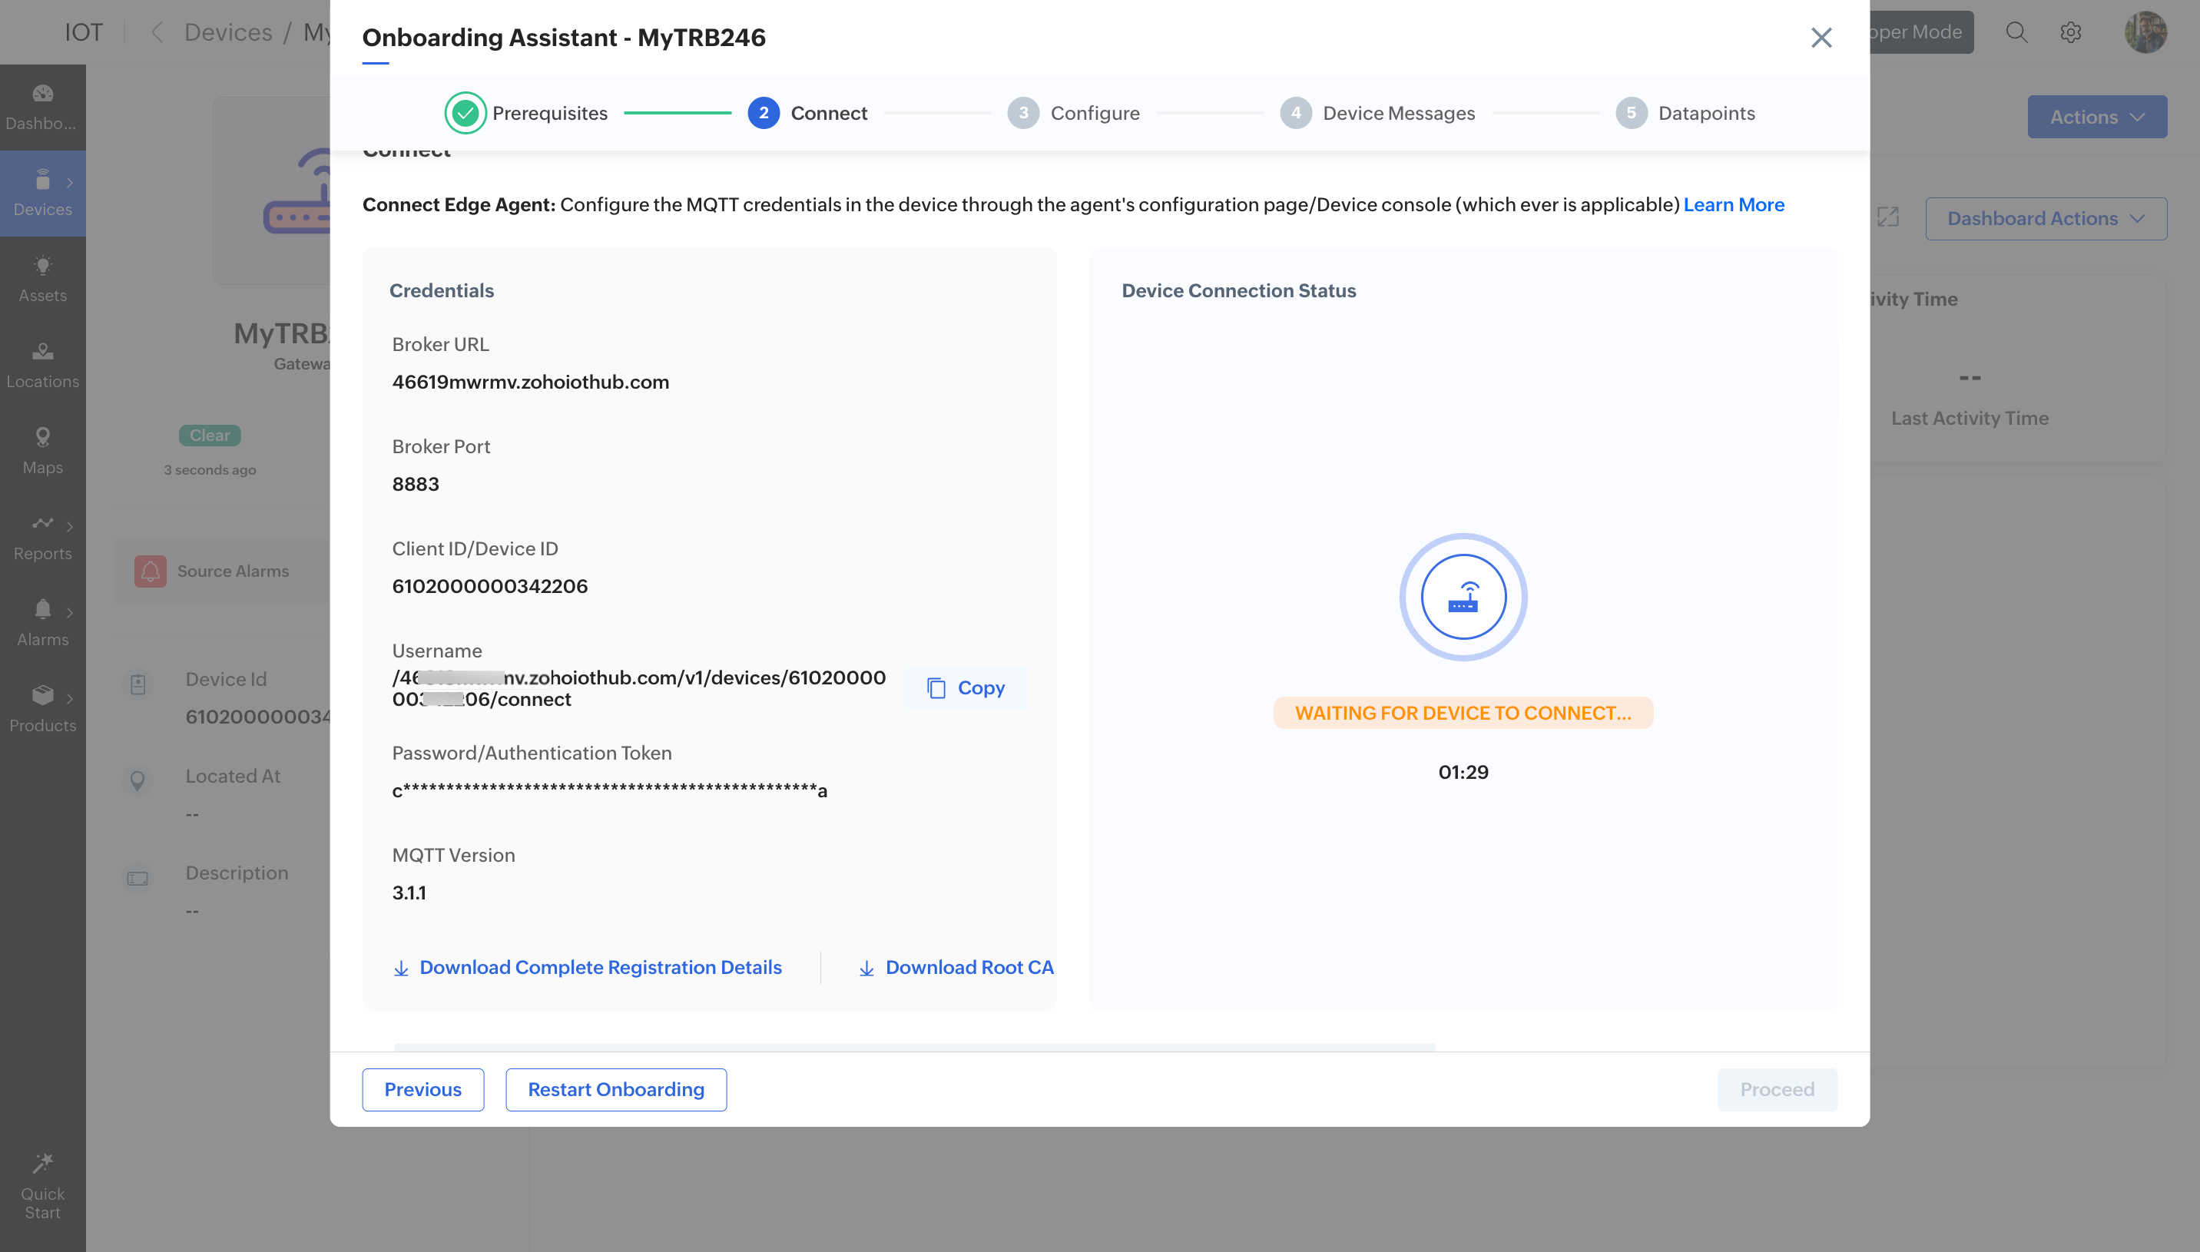Click the Quick Start wand icon
This screenshot has height=1252, width=2200.
click(42, 1164)
